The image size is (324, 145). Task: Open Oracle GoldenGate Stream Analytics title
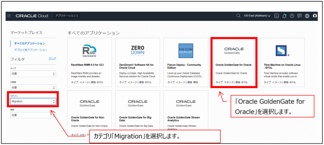point(183,119)
